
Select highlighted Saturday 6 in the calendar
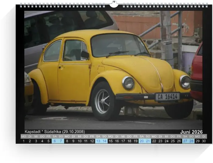(x=54, y=141)
